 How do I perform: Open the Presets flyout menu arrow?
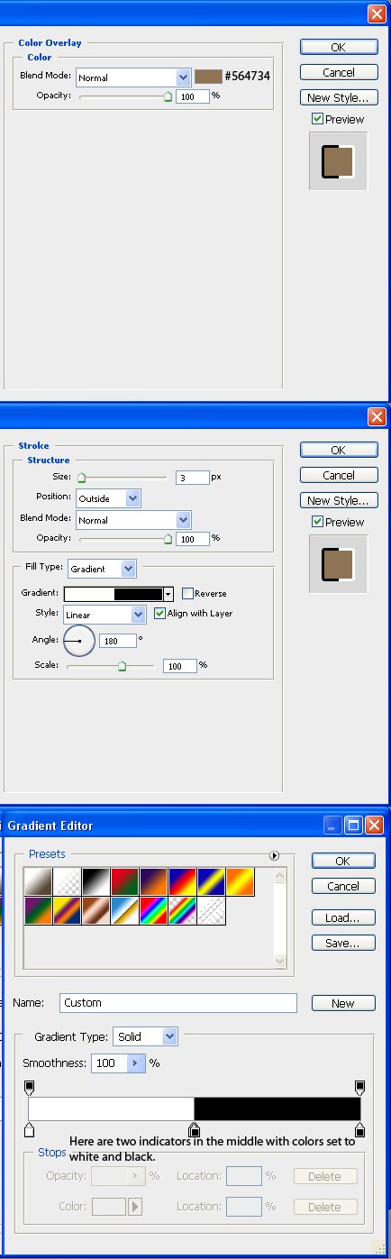(274, 855)
